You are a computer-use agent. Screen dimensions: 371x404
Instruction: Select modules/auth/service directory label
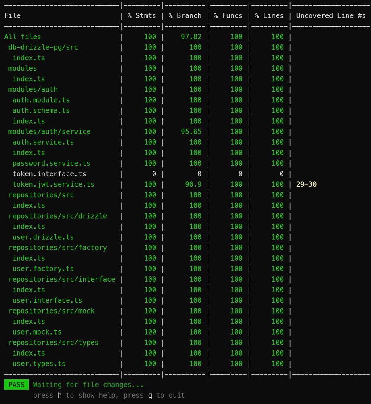click(x=49, y=132)
